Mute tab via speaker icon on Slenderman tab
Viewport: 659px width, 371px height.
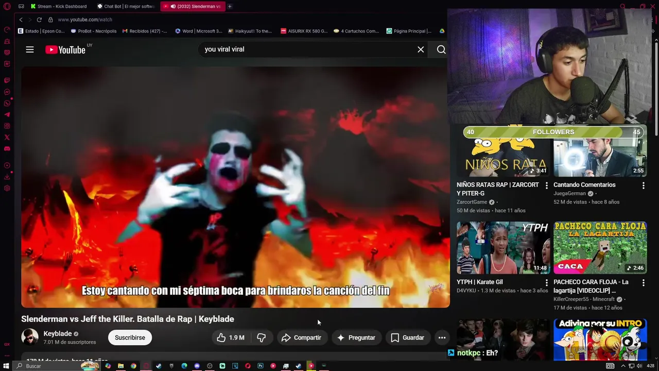pos(173,6)
